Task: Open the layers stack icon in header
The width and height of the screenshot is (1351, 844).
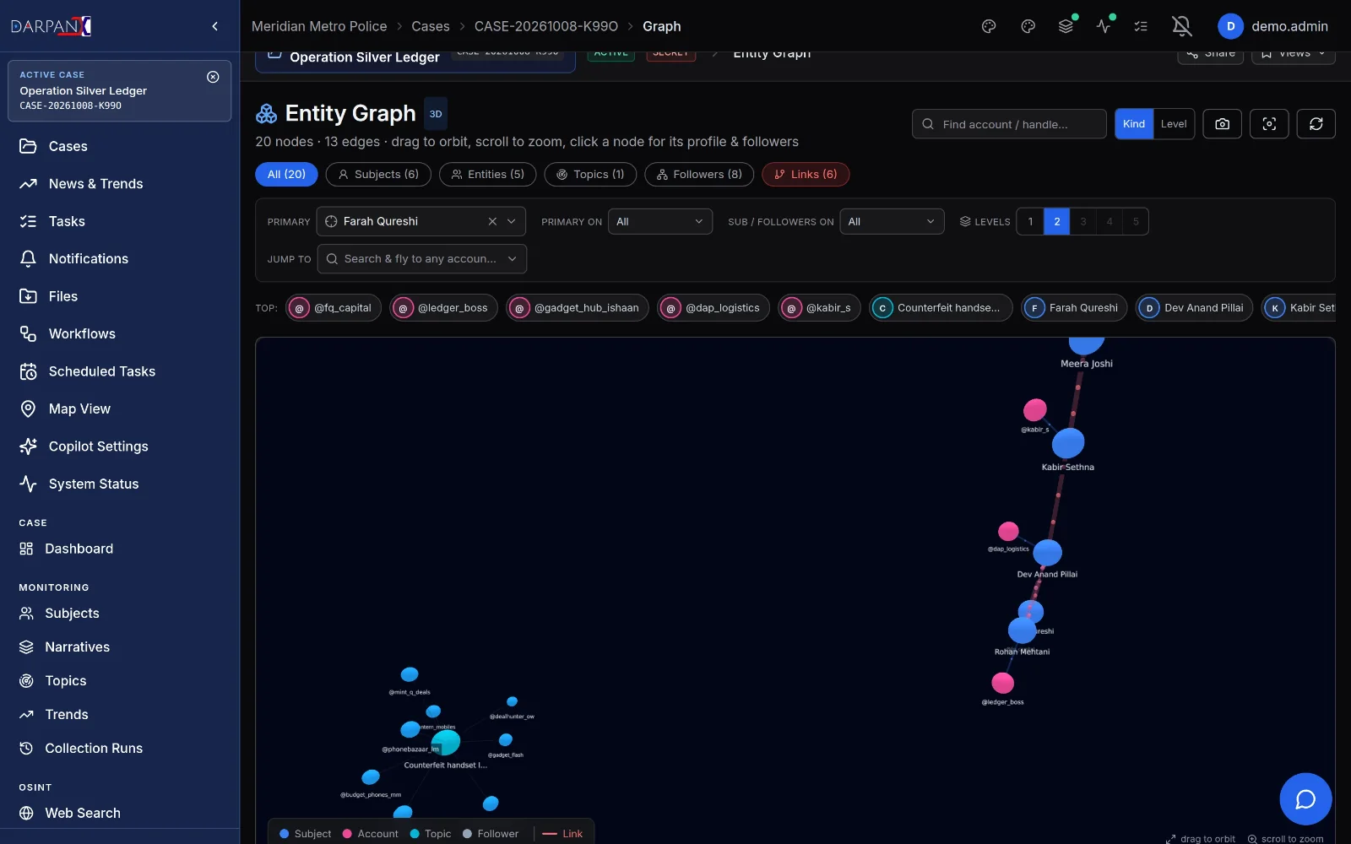Action: pos(1066,26)
